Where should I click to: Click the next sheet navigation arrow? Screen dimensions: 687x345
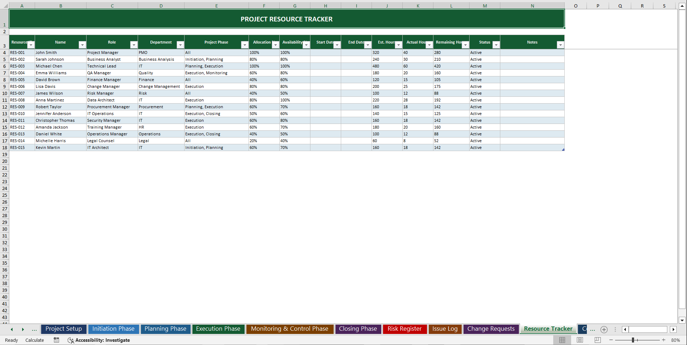tap(23, 329)
